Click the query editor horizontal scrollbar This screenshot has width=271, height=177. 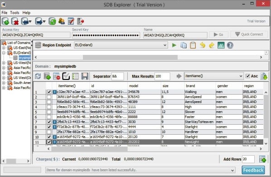130,57
